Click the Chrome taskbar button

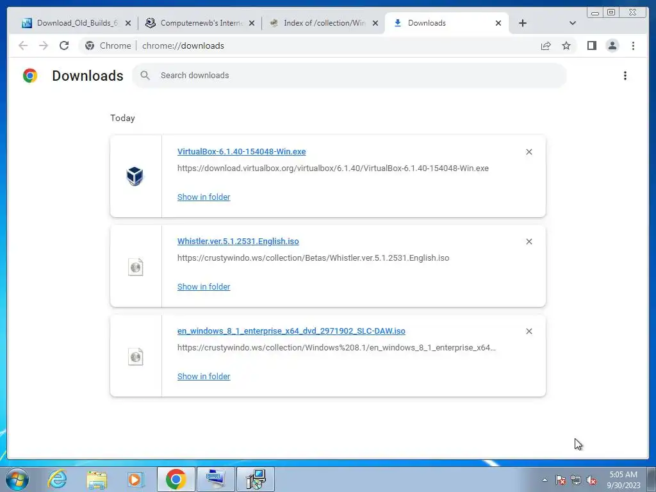click(x=176, y=479)
